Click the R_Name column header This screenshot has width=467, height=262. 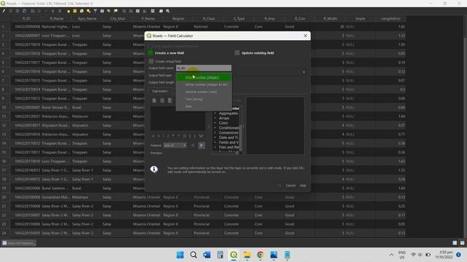[x=56, y=18]
